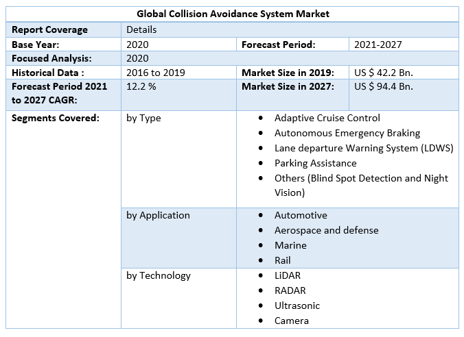Viewport: 464px width, 337px height.
Task: Click the 2016 to 2019 historical data value
Action: point(156,73)
